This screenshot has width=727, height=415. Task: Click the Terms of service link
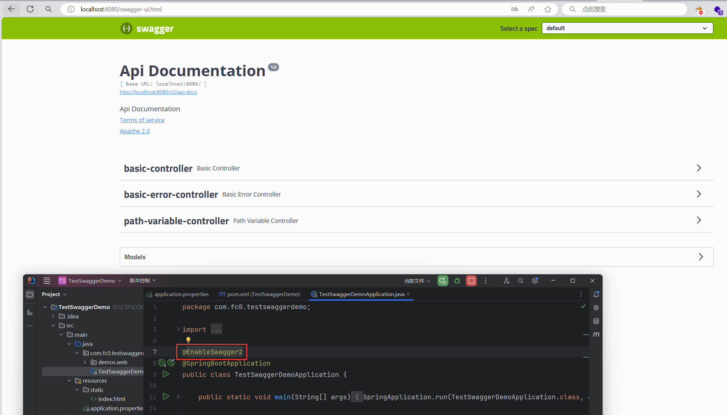[x=142, y=120]
